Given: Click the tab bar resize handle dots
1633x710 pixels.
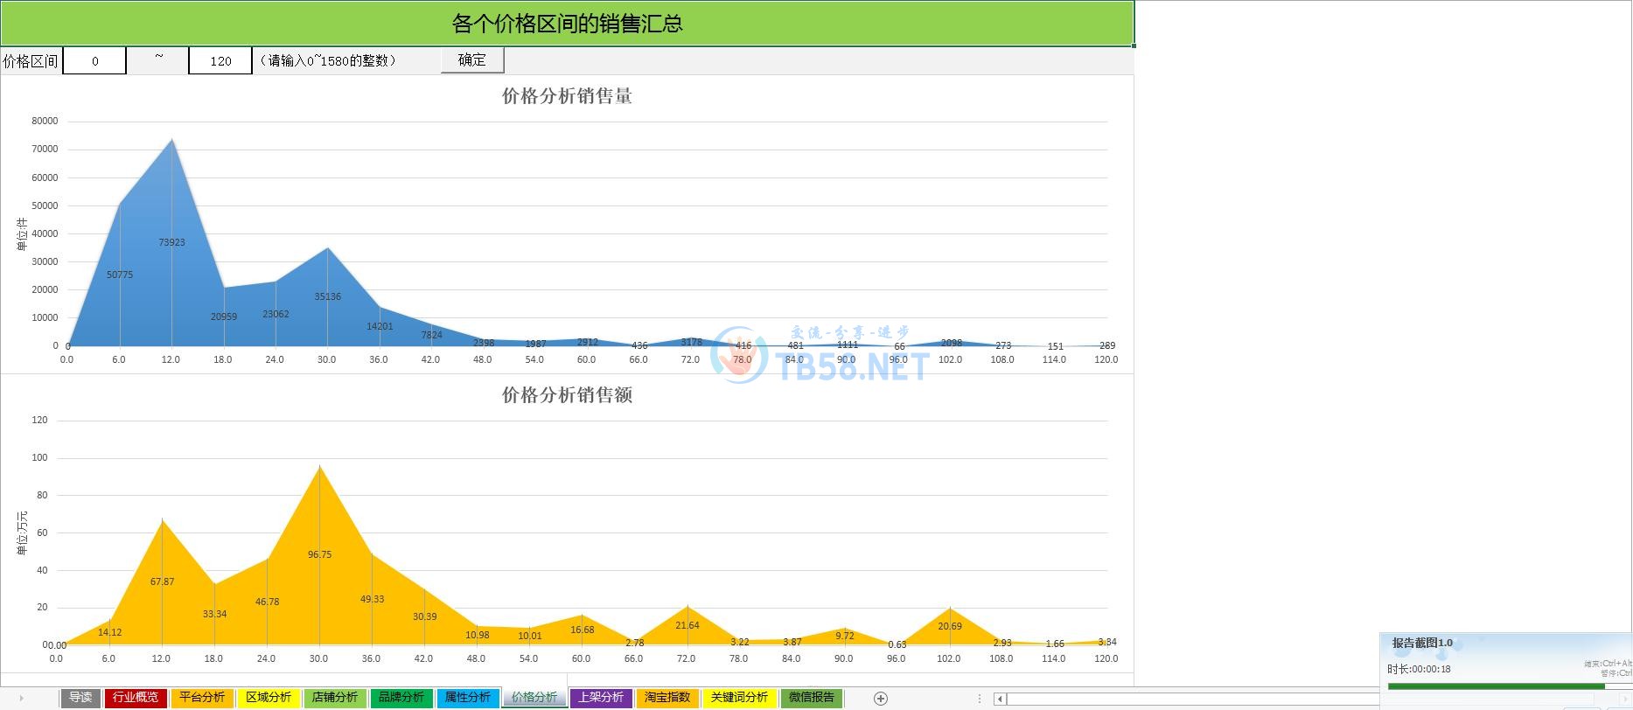Looking at the screenshot, I should (980, 698).
